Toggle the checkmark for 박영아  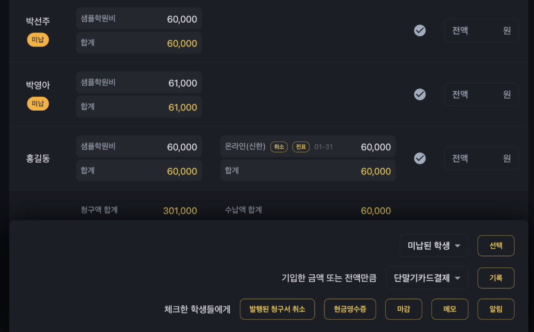click(x=420, y=94)
